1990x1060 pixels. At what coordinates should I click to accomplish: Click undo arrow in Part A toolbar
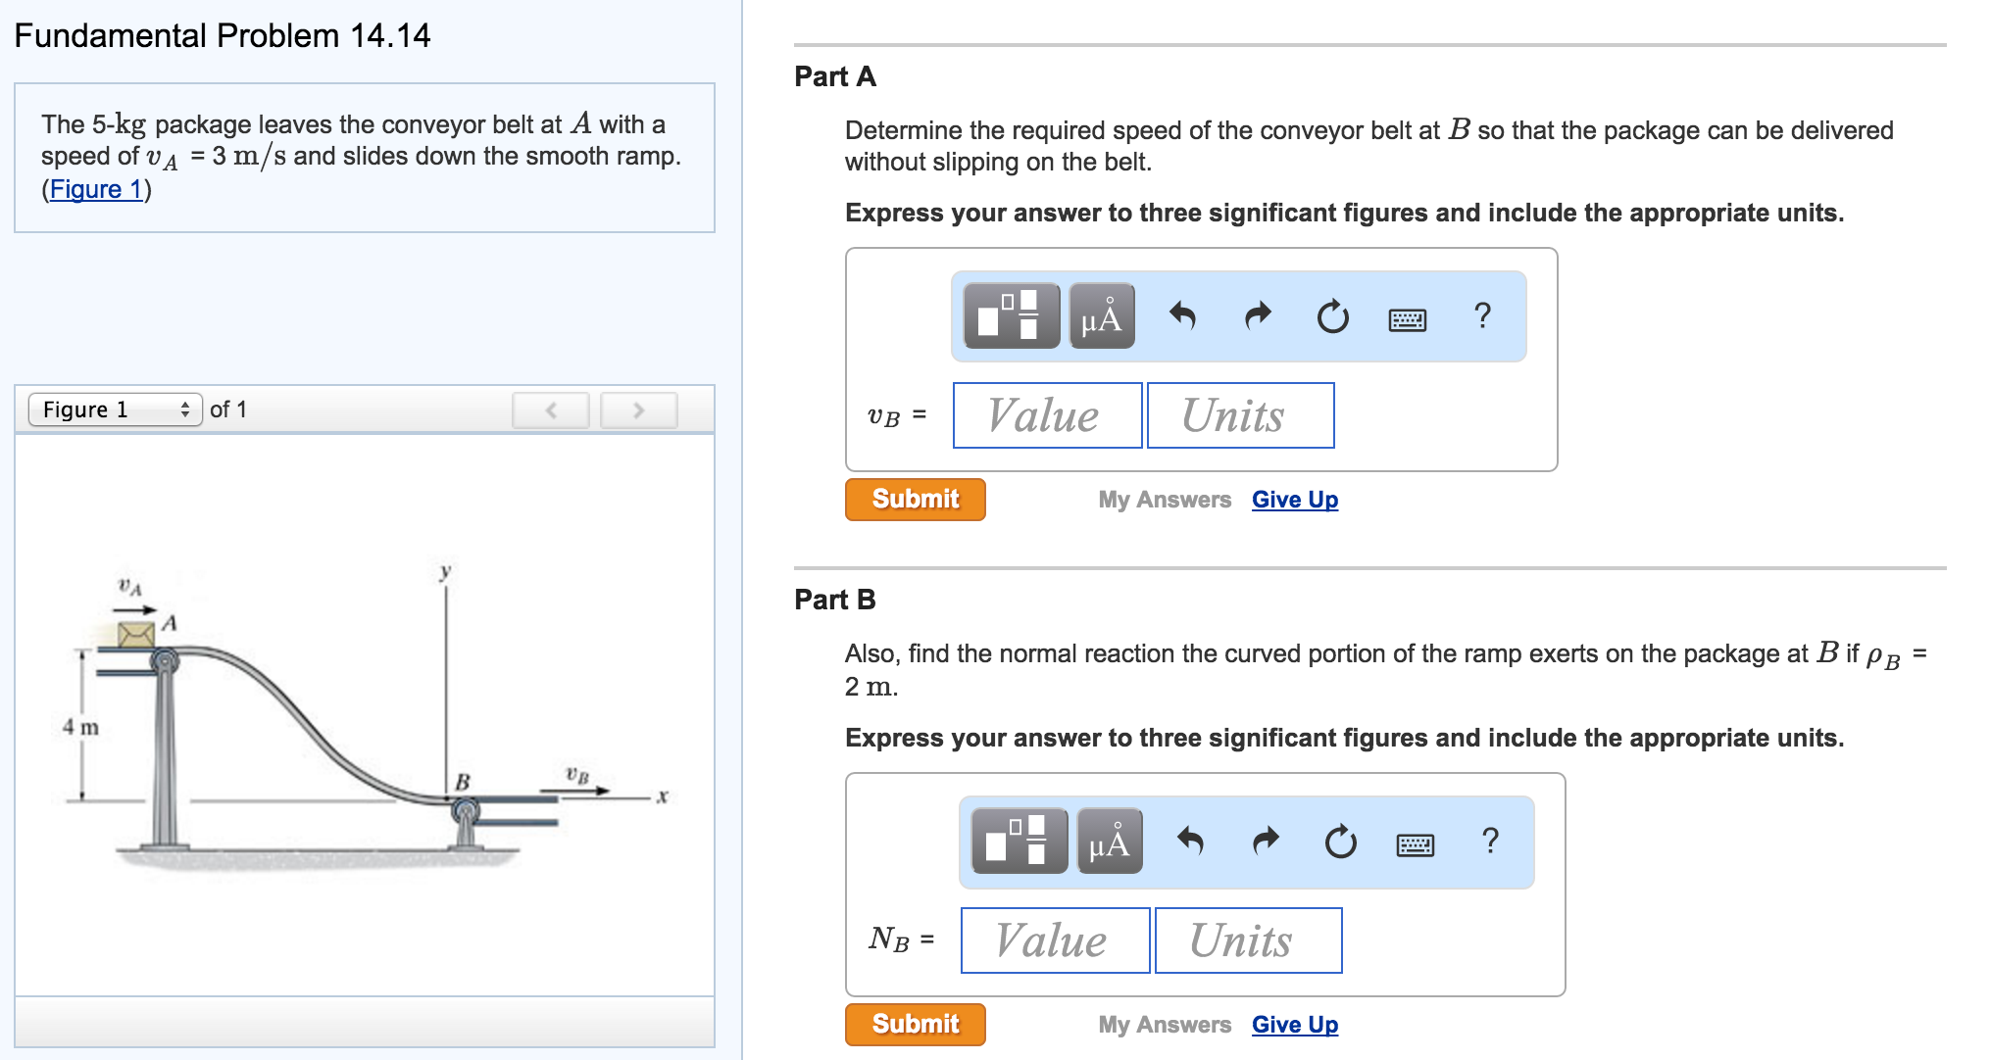tap(1183, 316)
